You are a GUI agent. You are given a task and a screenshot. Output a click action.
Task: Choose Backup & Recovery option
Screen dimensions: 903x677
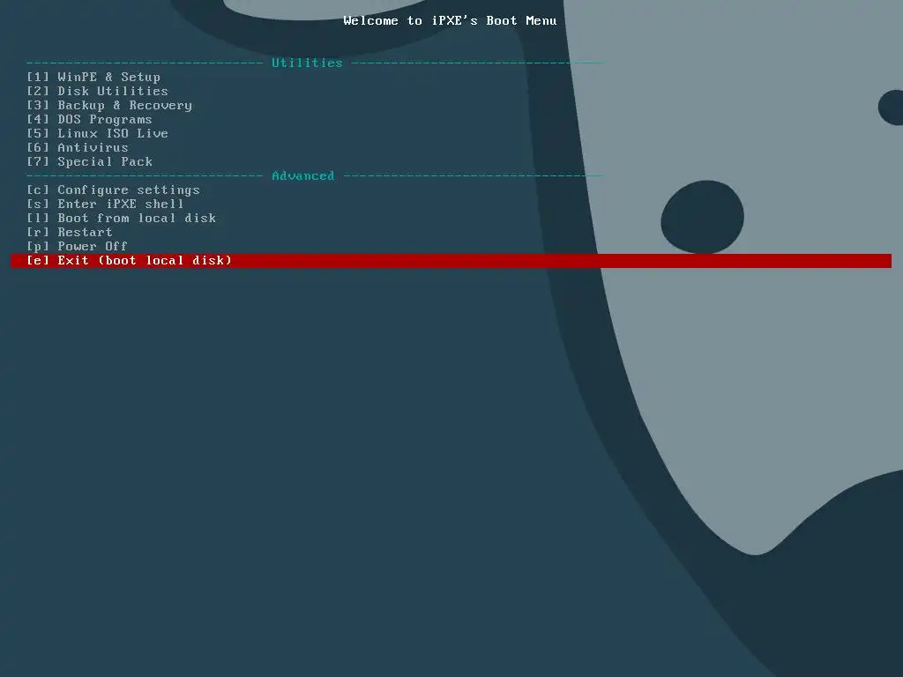click(109, 106)
